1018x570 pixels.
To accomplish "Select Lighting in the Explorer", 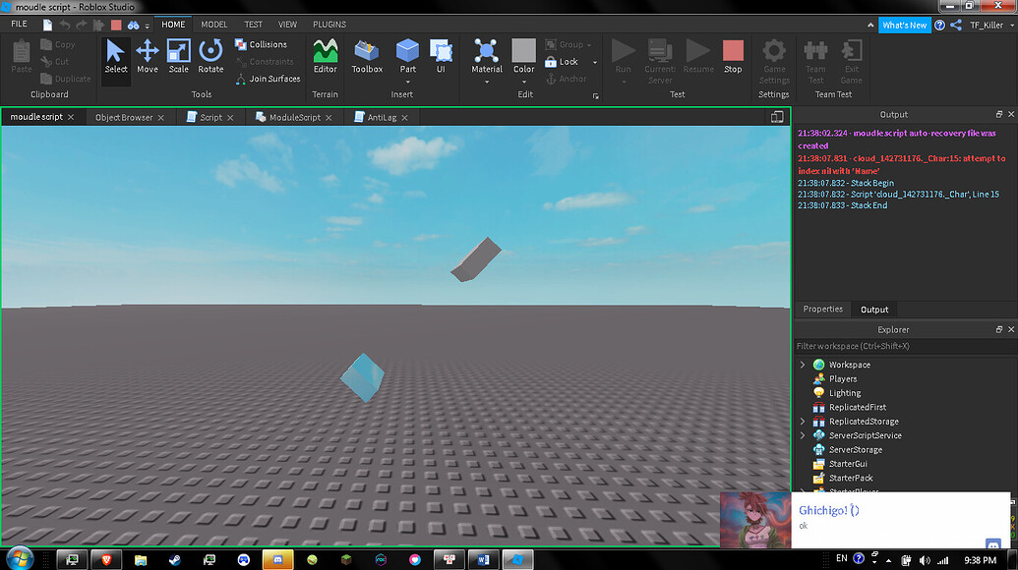I will tap(845, 393).
